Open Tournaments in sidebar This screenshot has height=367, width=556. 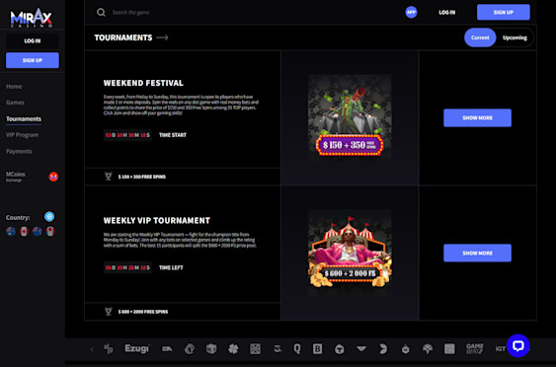tap(24, 118)
